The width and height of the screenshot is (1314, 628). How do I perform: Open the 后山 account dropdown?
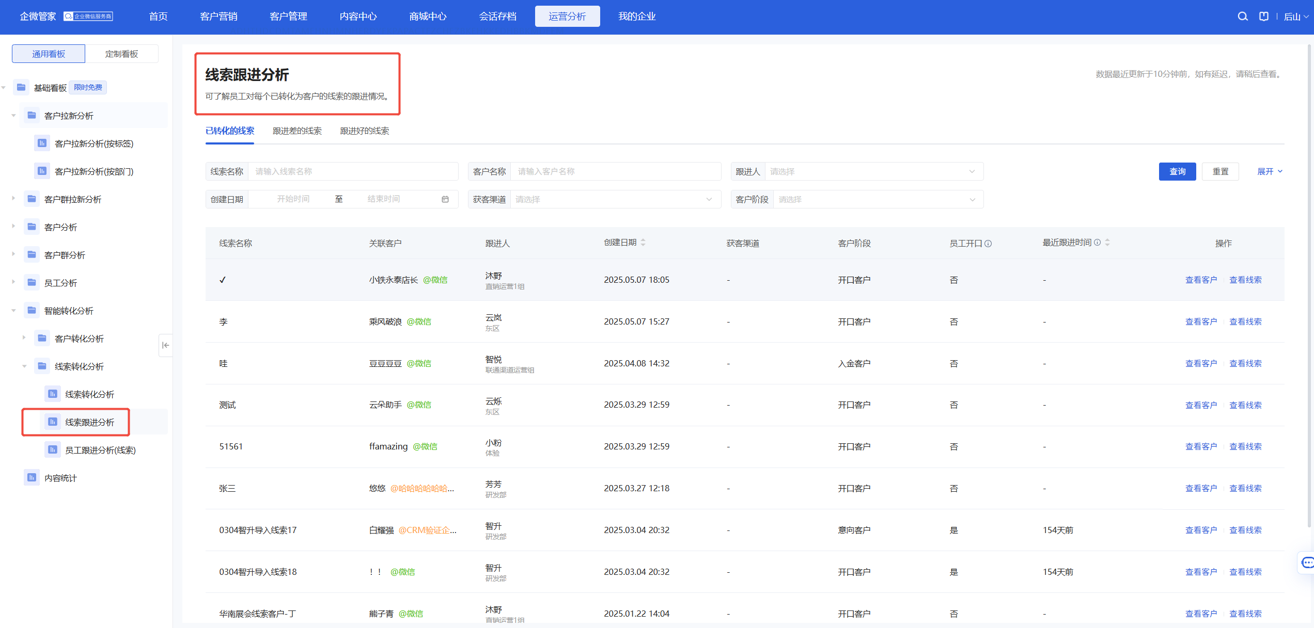pos(1296,17)
